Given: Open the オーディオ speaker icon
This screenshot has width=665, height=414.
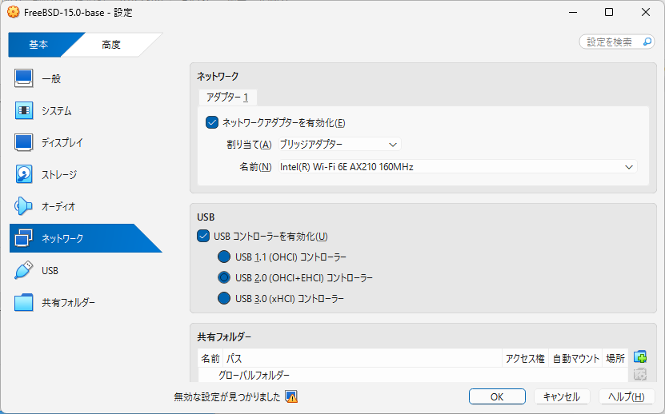Looking at the screenshot, I should point(23,206).
